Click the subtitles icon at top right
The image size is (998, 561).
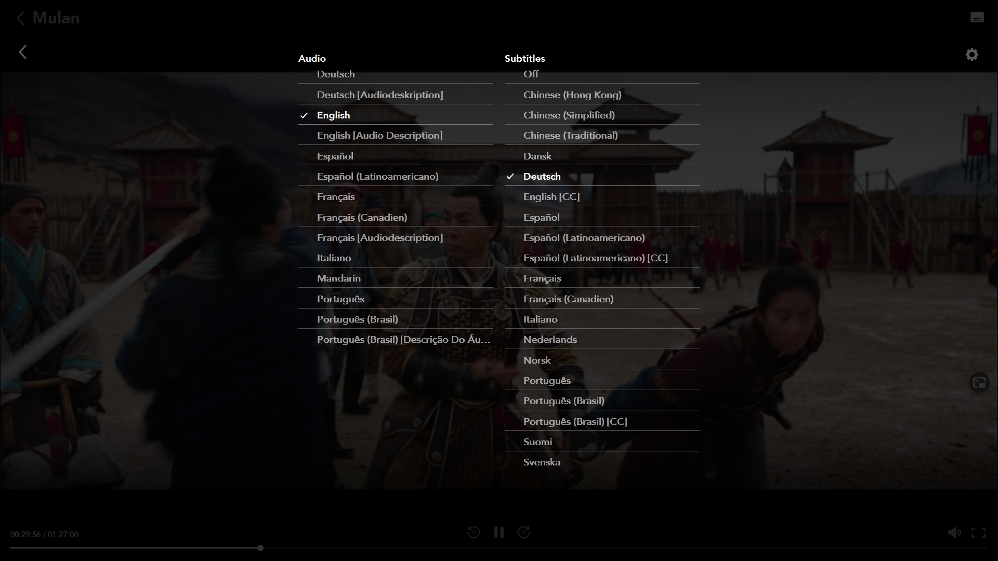[977, 18]
